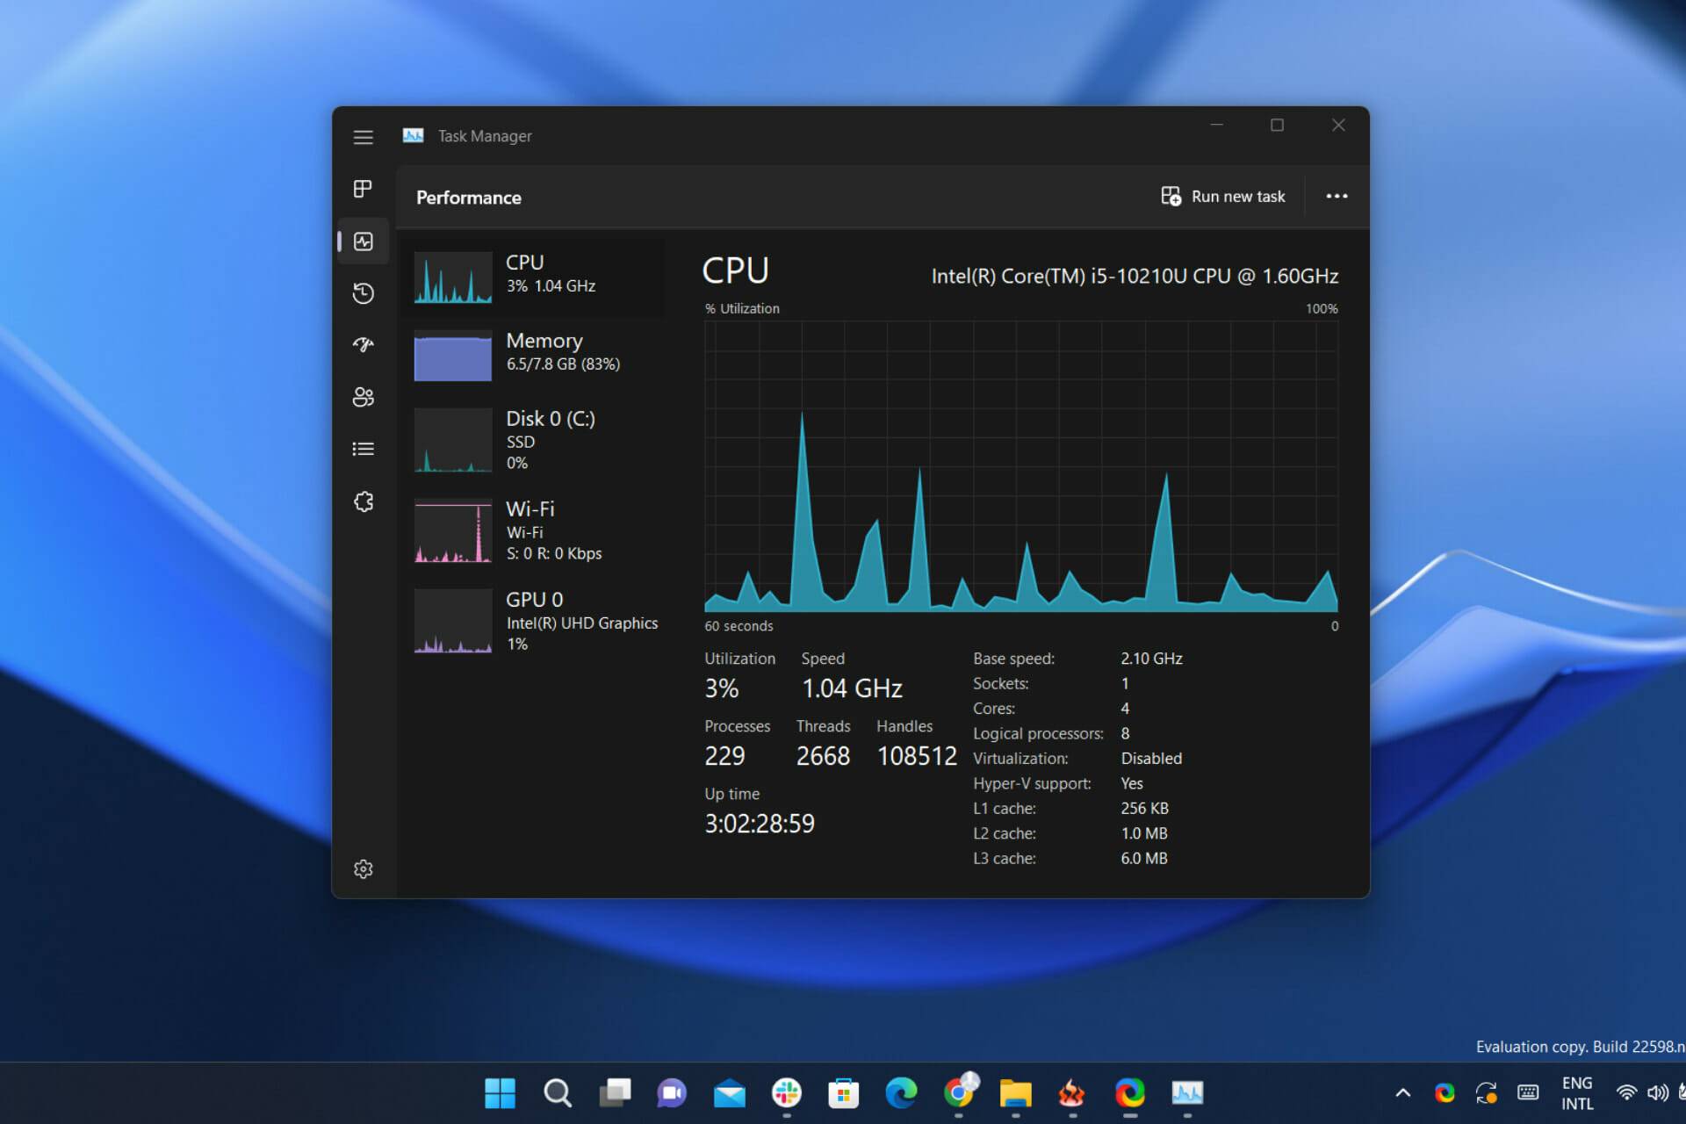Image resolution: width=1686 pixels, height=1124 pixels.
Task: Open the Processes view in the sidebar
Action: [x=364, y=188]
